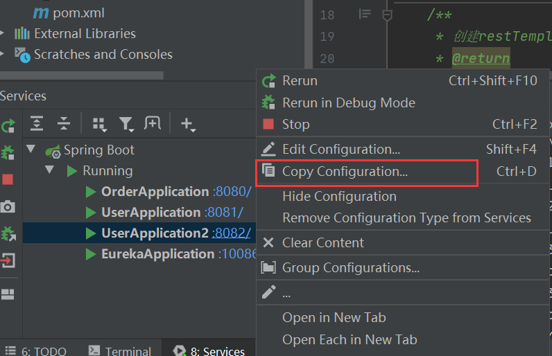Click the Exit icon in Services sidebar

coord(8,260)
